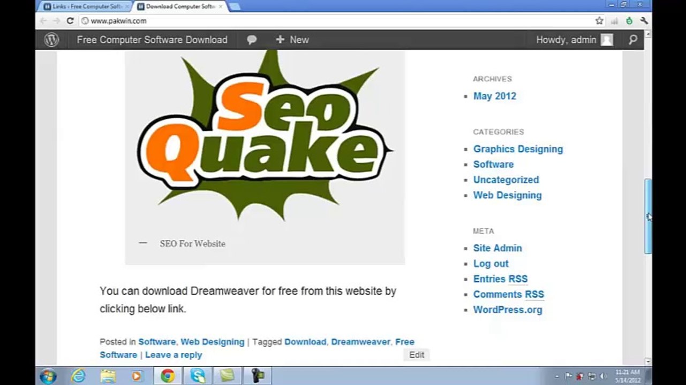Visit WordPress.org link

507,310
